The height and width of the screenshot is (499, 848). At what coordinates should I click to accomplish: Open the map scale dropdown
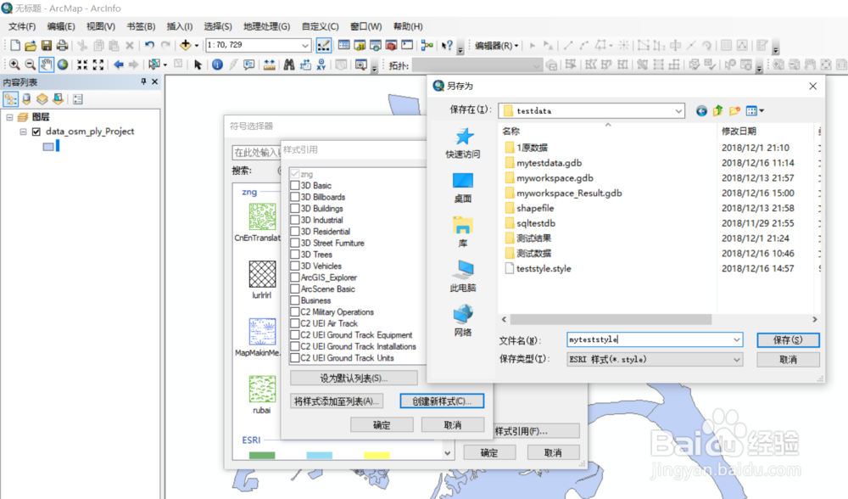pyautogui.click(x=305, y=46)
